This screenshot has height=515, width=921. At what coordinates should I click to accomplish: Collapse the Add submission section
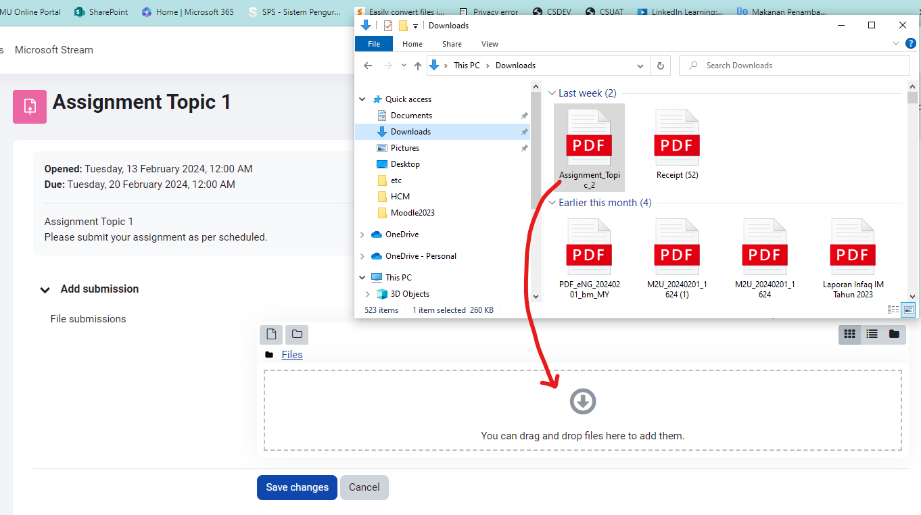45,290
